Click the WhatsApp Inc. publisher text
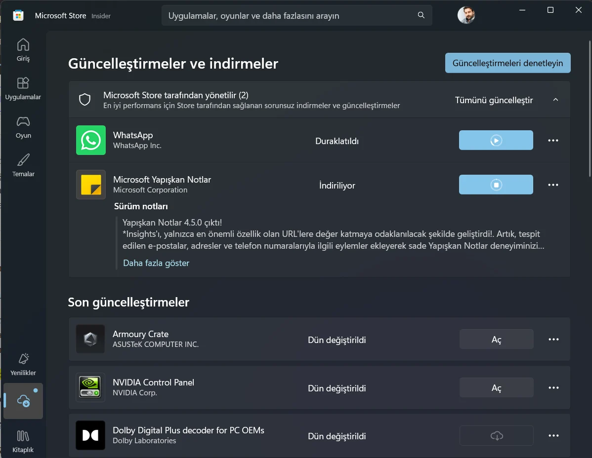This screenshot has width=592, height=458. [x=137, y=146]
